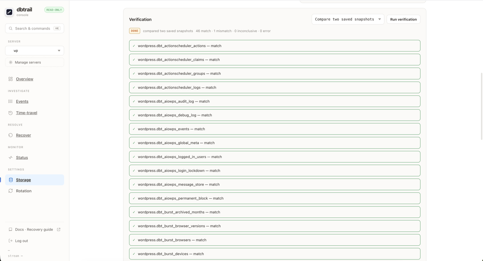Select Storage settings item

click(34, 180)
